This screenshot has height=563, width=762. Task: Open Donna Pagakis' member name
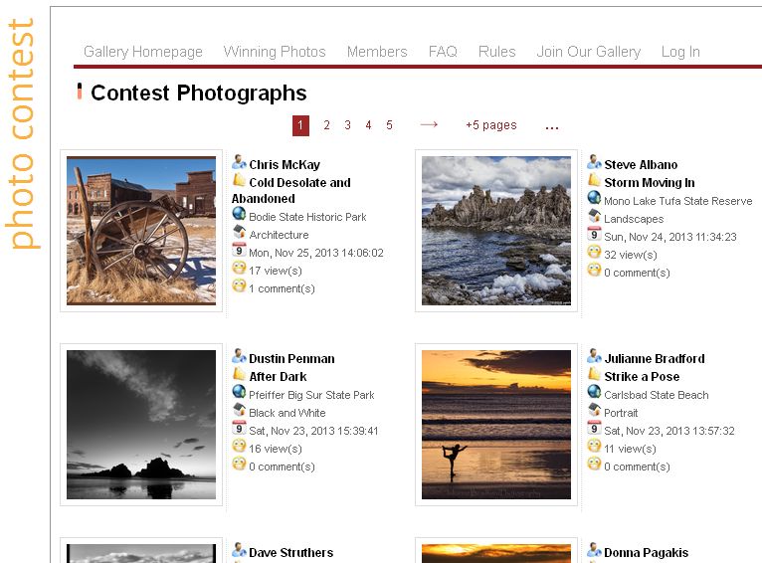[646, 552]
